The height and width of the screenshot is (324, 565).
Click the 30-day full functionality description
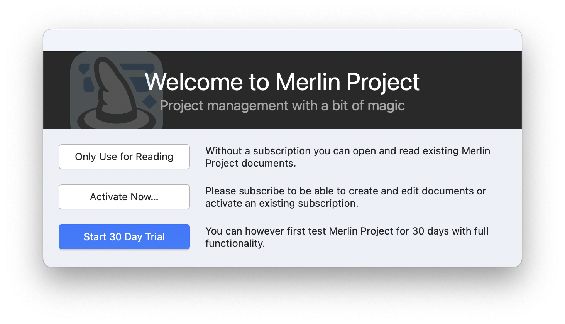[x=347, y=237]
